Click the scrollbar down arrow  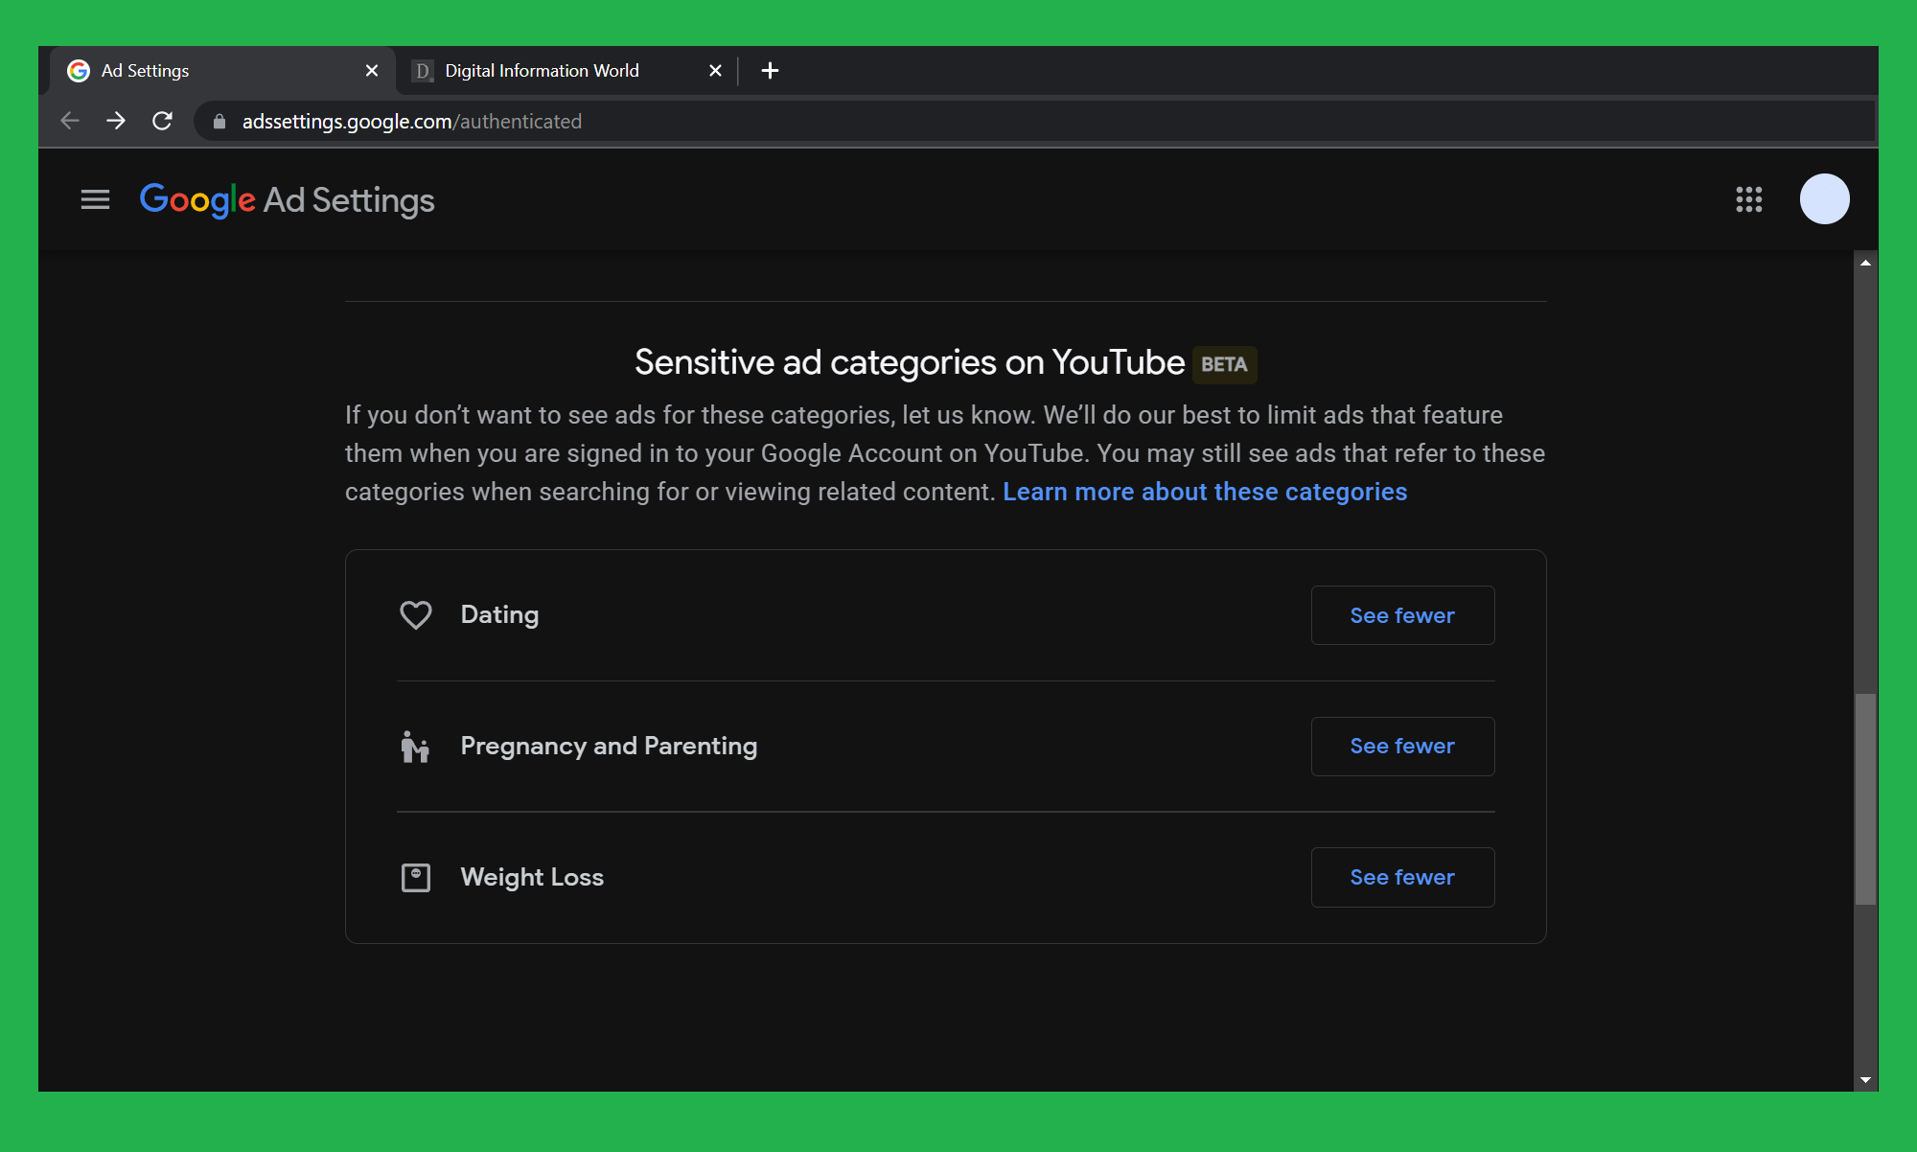pos(1864,1080)
